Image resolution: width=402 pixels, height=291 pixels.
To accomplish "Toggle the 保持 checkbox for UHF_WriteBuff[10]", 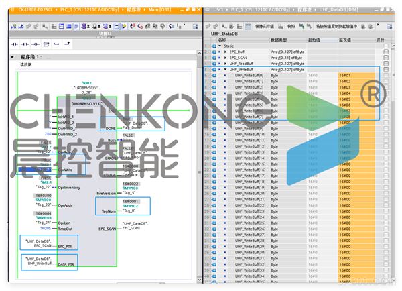I will tap(386, 135).
